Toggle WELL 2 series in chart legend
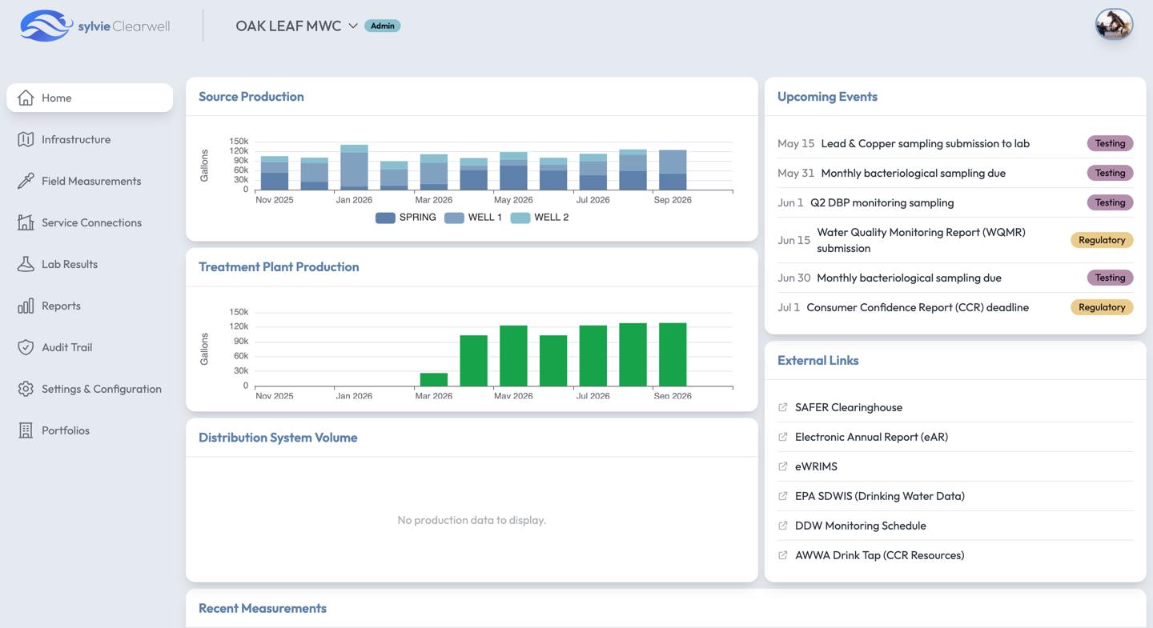This screenshot has height=628, width=1153. (x=540, y=218)
